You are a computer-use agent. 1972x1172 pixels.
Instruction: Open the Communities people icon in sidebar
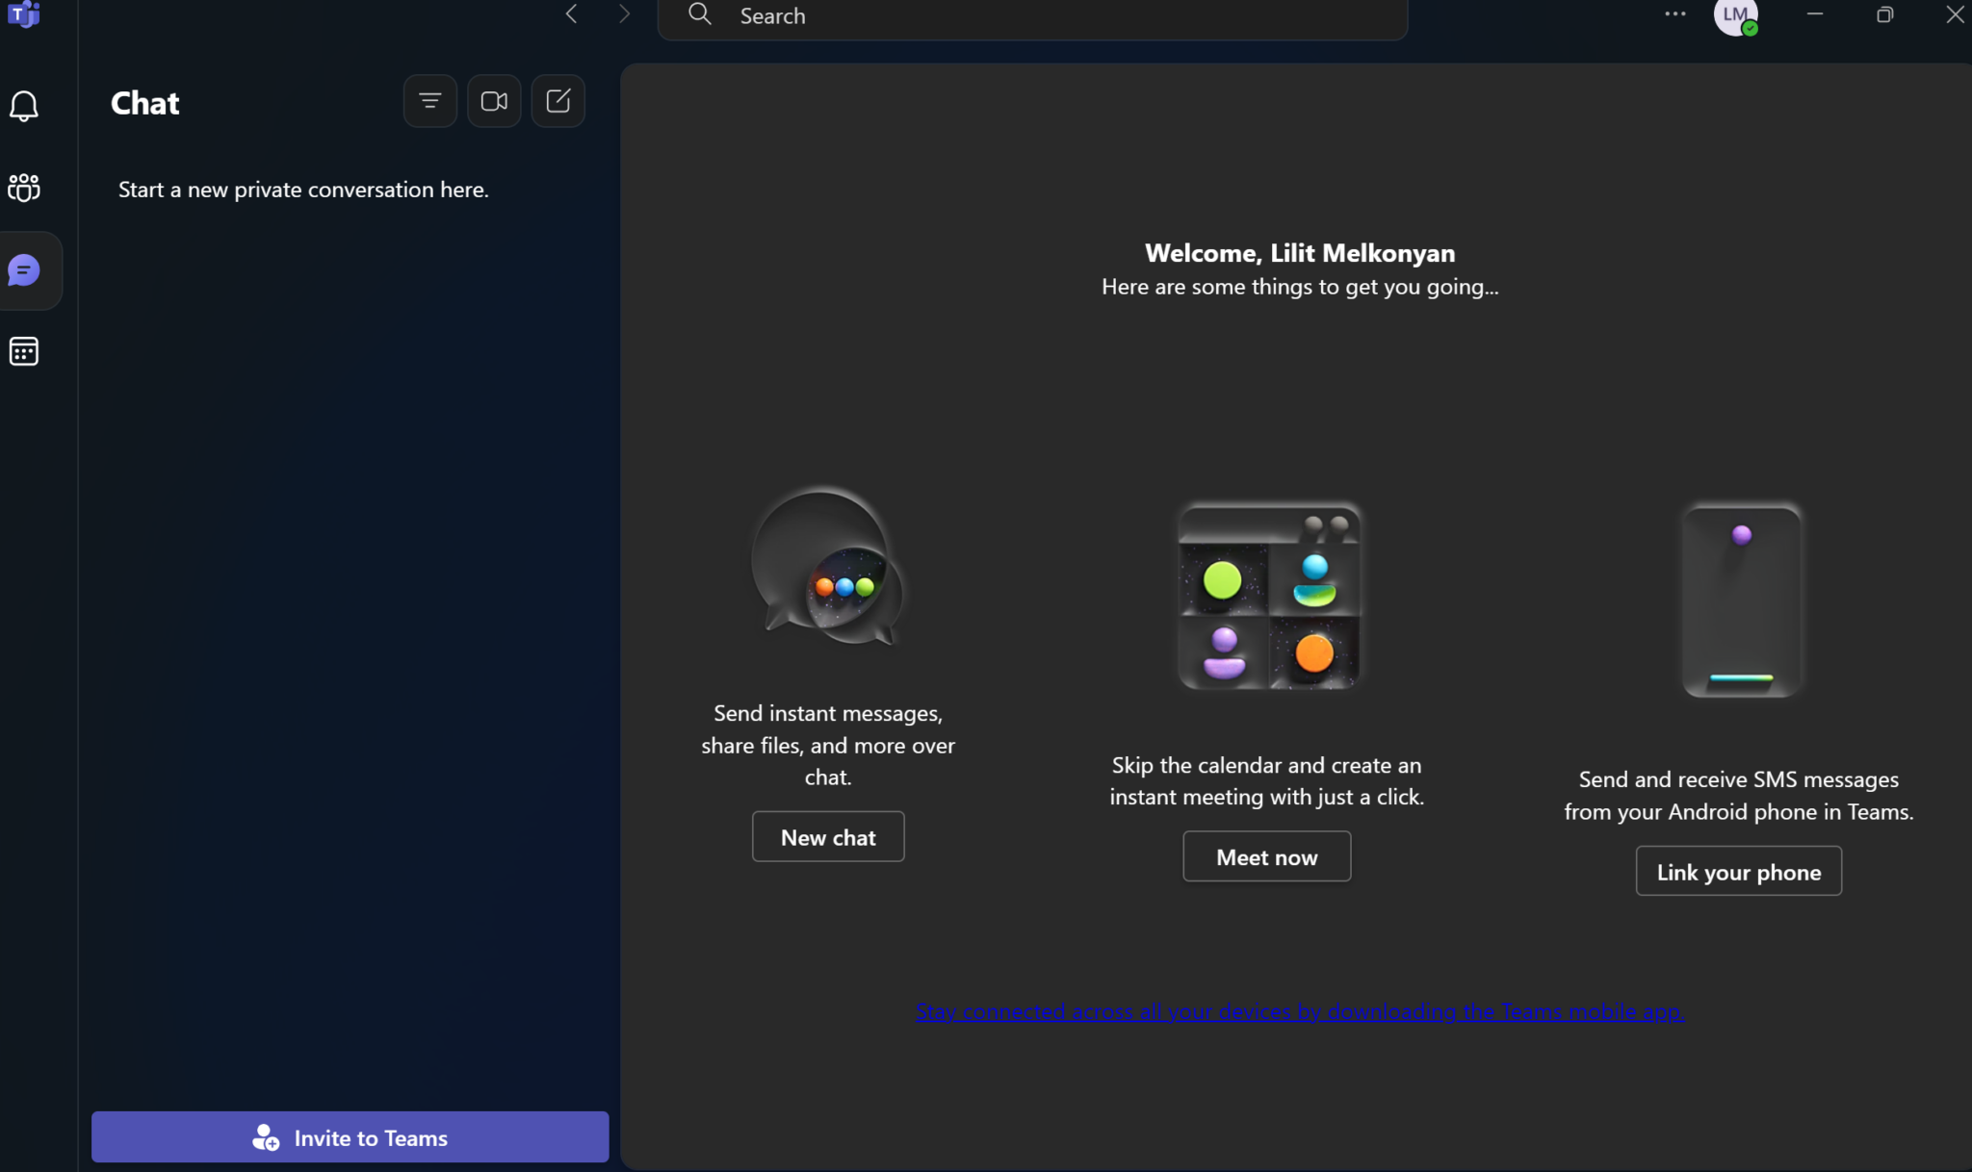click(x=24, y=188)
